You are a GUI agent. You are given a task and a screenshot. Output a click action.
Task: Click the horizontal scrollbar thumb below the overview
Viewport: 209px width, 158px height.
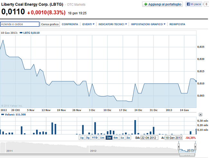click(187, 155)
